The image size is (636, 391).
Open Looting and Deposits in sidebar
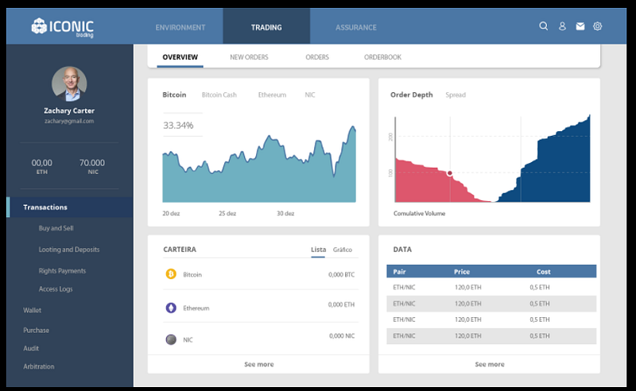tap(69, 250)
